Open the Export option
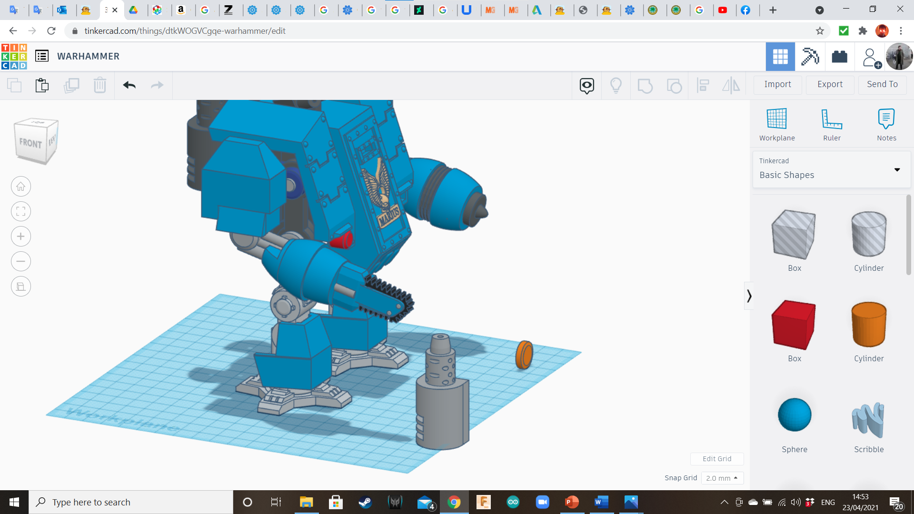914x514 pixels. point(830,84)
